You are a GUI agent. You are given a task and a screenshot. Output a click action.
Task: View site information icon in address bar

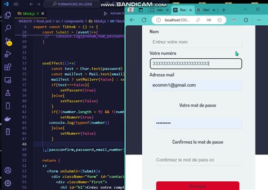[158, 20]
